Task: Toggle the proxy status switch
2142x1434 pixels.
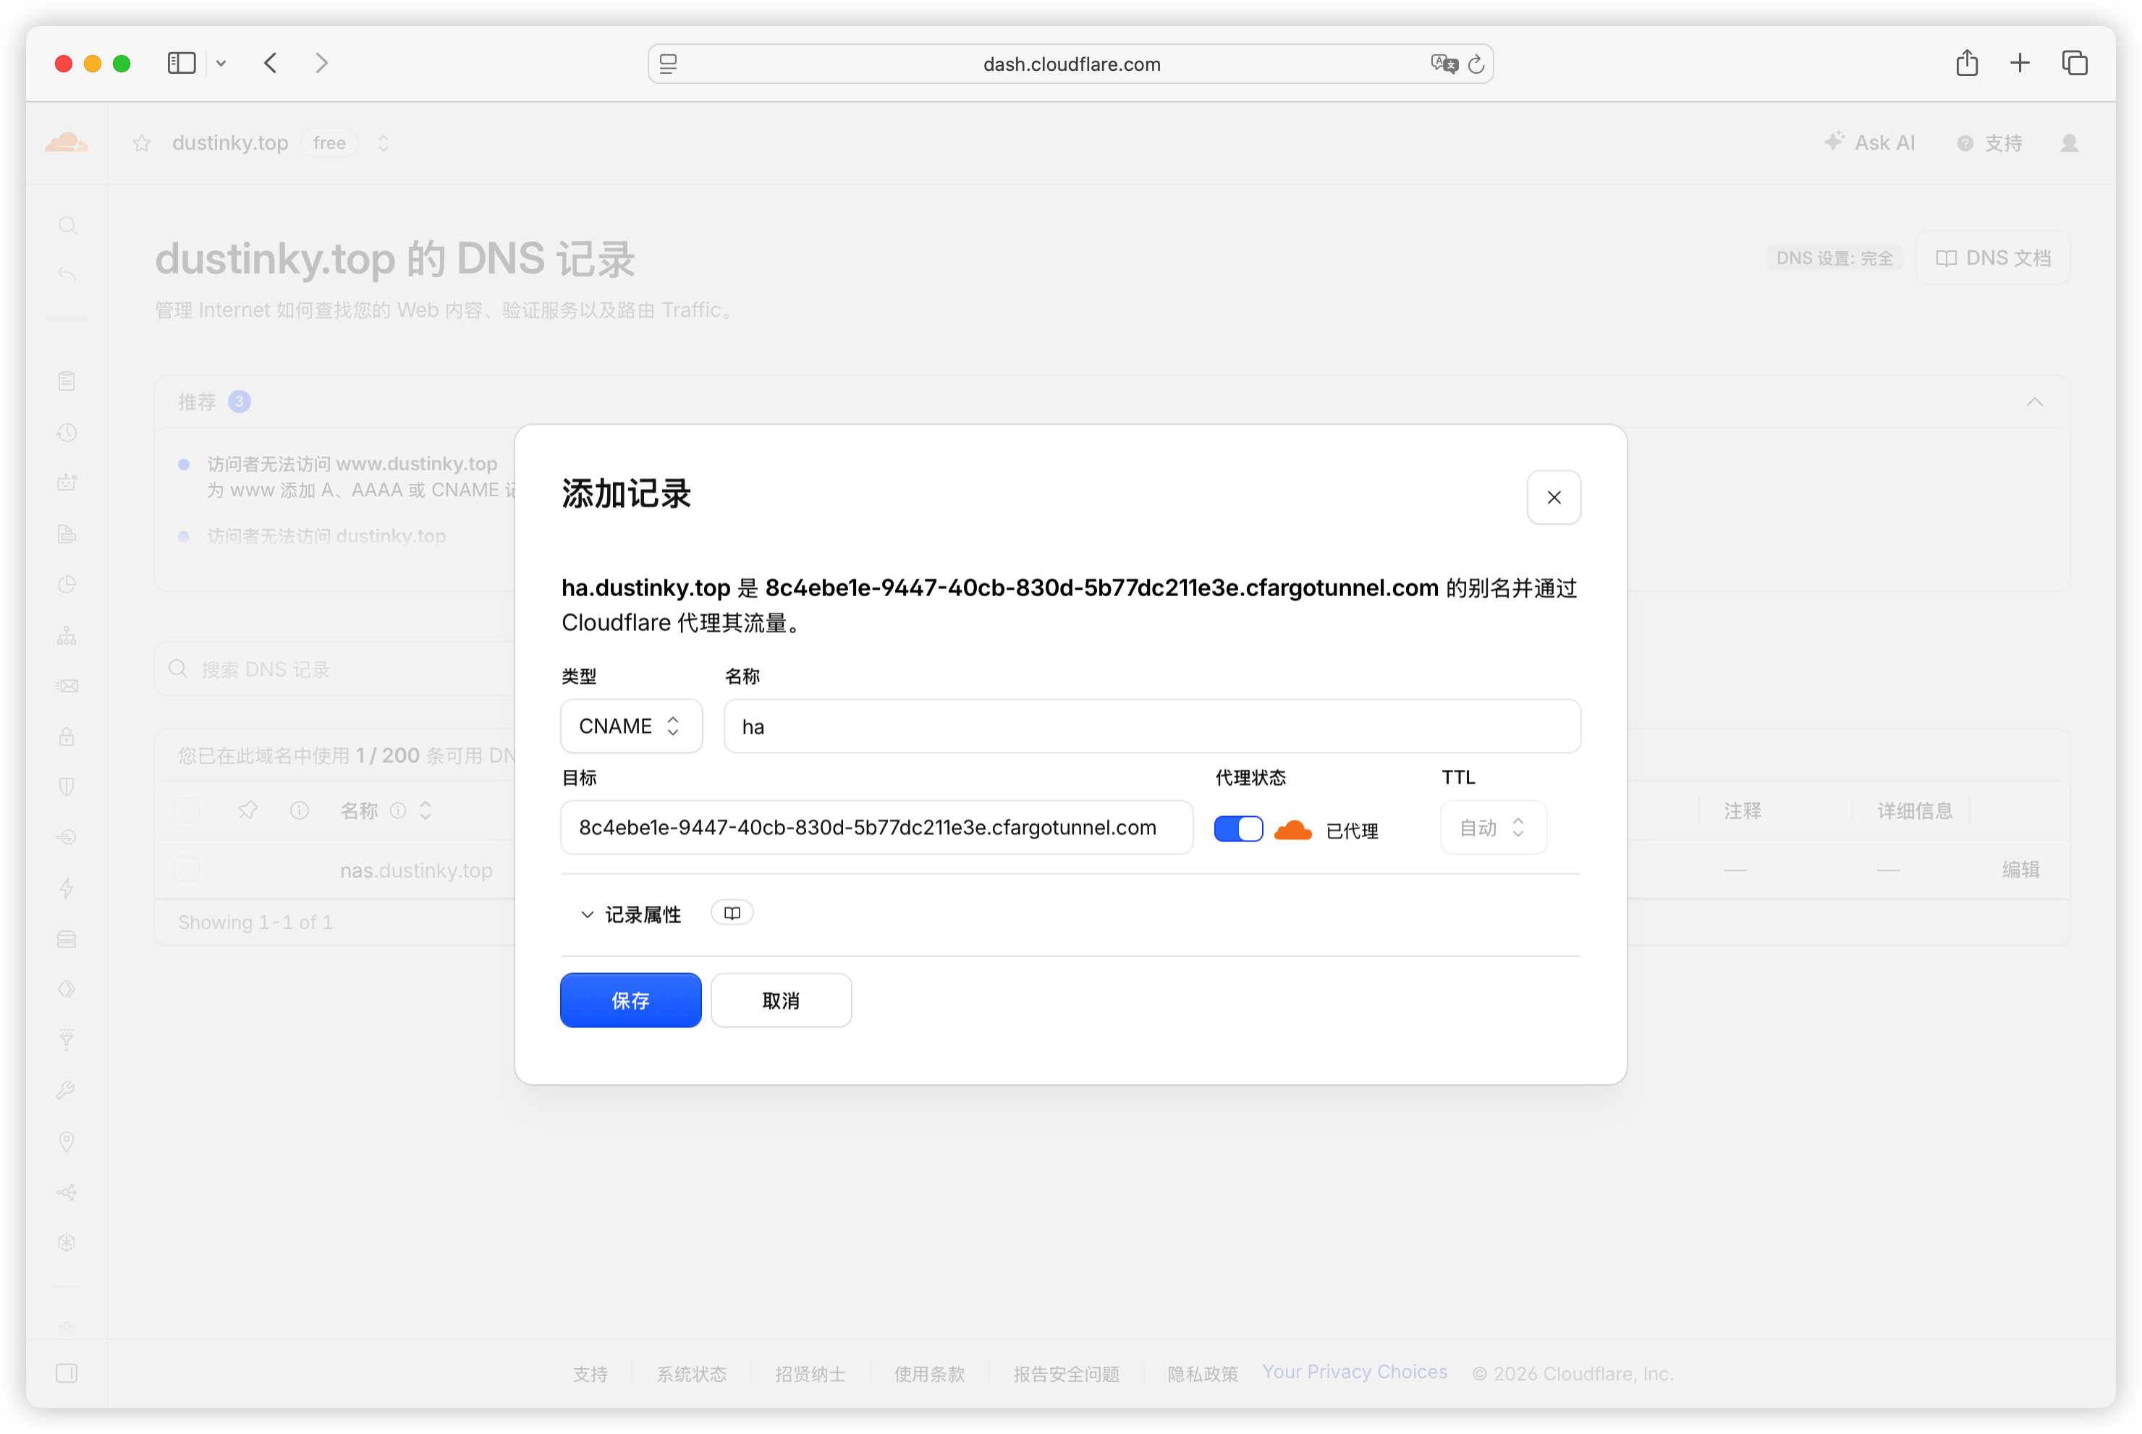Action: click(x=1238, y=828)
